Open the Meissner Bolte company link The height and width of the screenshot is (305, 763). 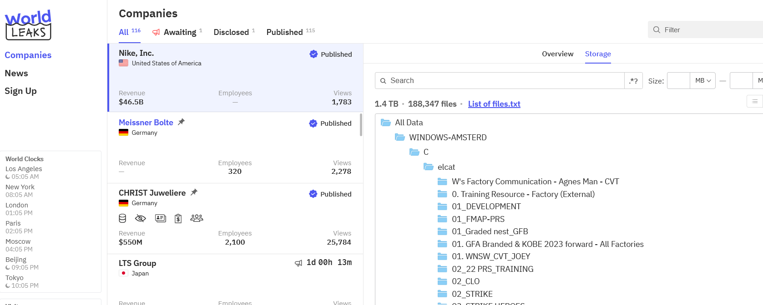coord(146,123)
